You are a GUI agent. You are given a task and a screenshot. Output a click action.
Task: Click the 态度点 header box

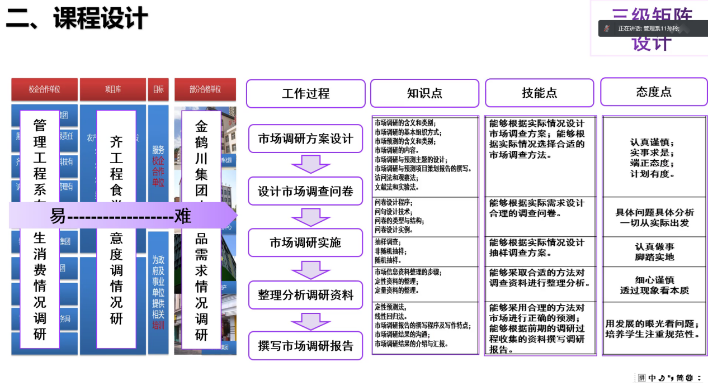(654, 92)
